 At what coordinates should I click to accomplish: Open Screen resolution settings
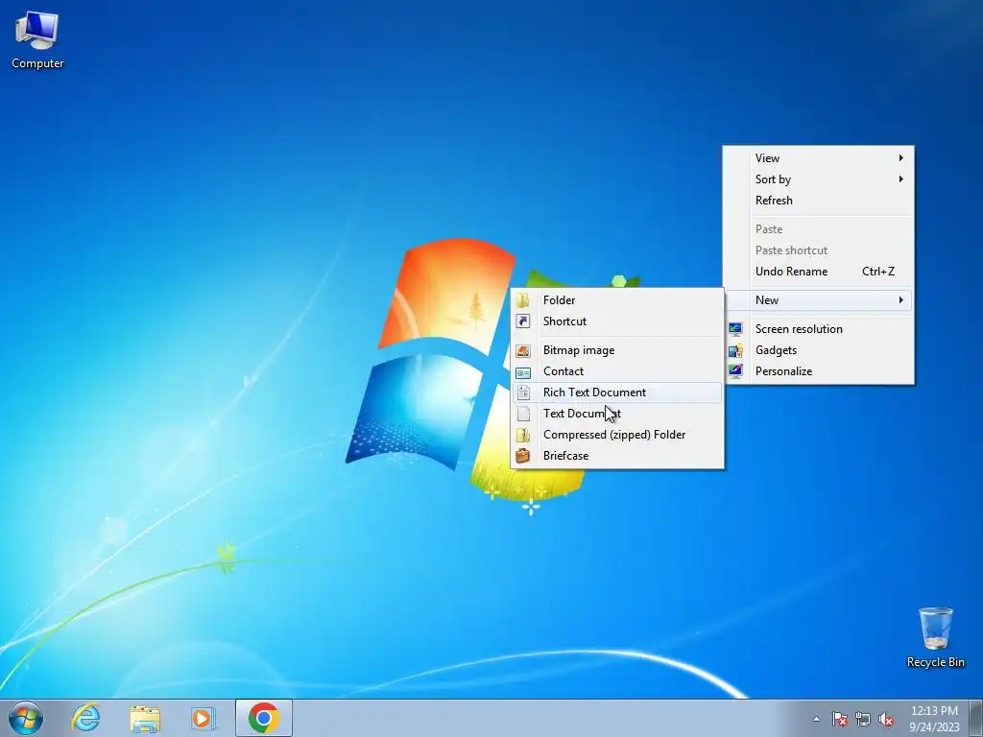818,329
